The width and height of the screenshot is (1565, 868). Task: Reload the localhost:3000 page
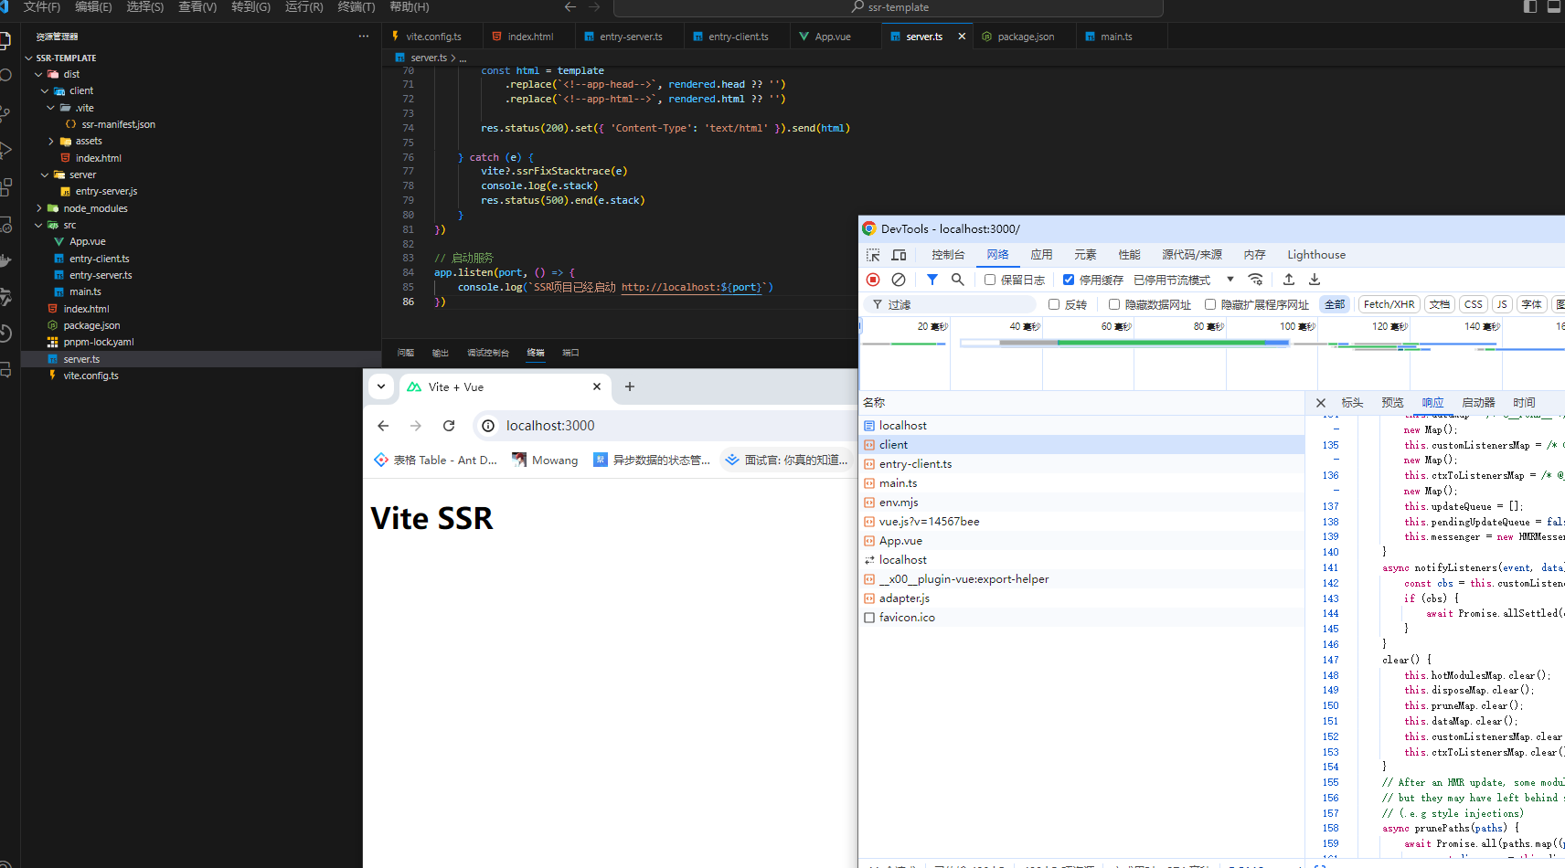coord(449,426)
